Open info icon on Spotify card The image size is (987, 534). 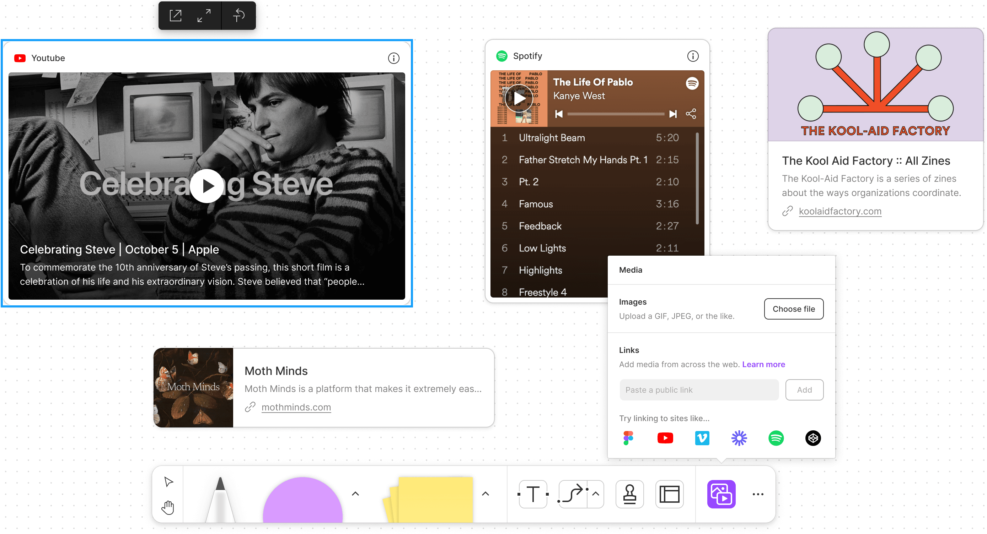coord(693,56)
